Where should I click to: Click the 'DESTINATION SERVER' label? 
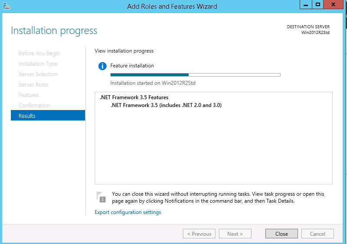click(308, 27)
